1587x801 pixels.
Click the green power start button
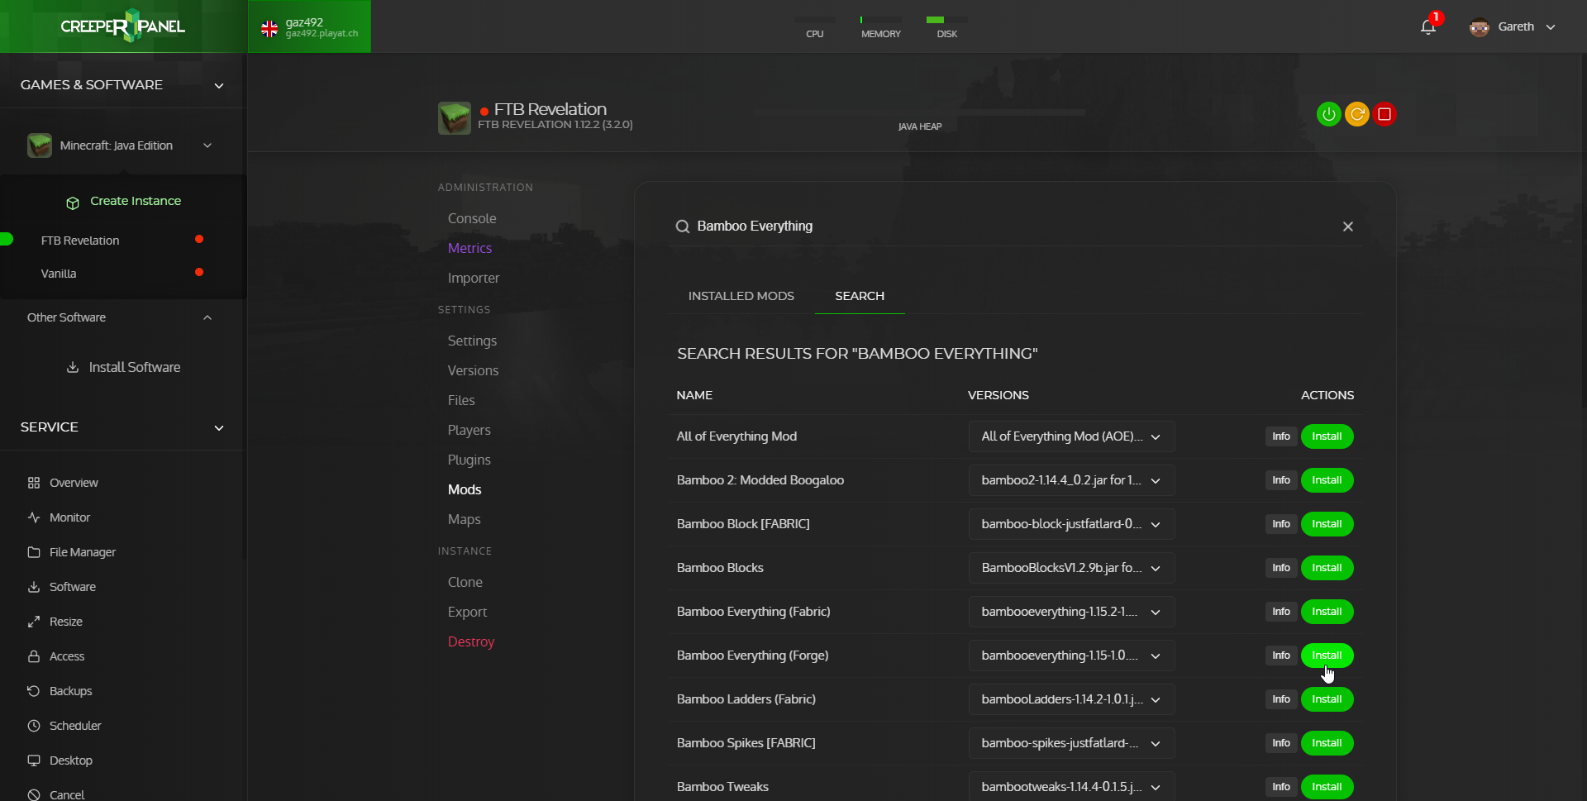tap(1328, 114)
